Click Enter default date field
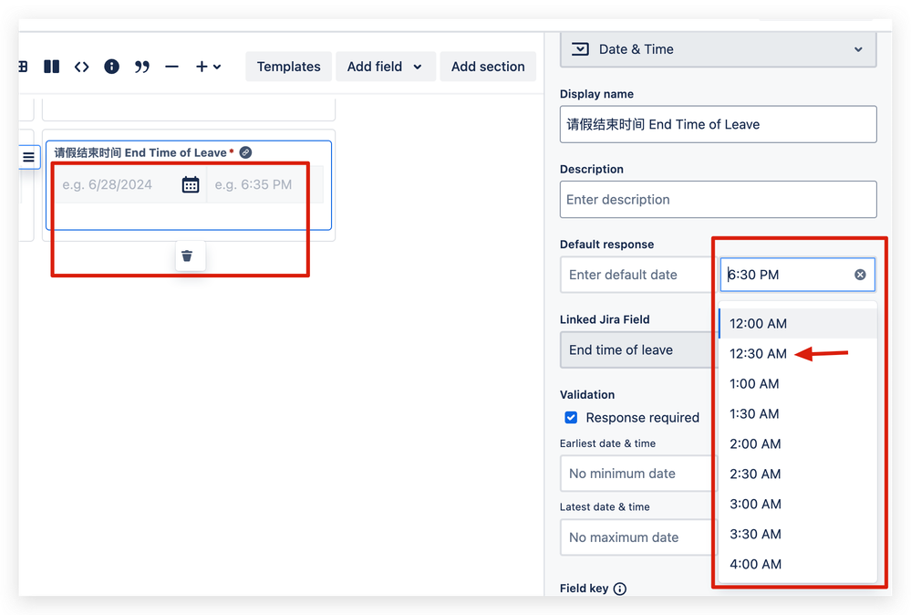Screen dimensions: 911x615 tap(637, 275)
